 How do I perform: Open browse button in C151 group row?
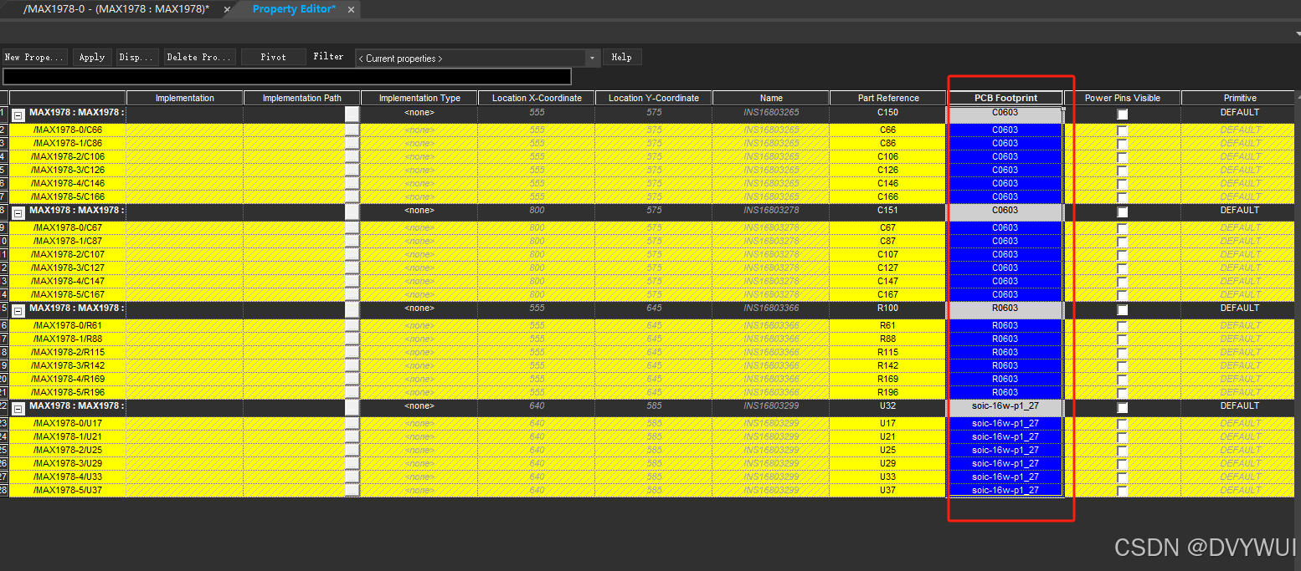pyautogui.click(x=352, y=212)
